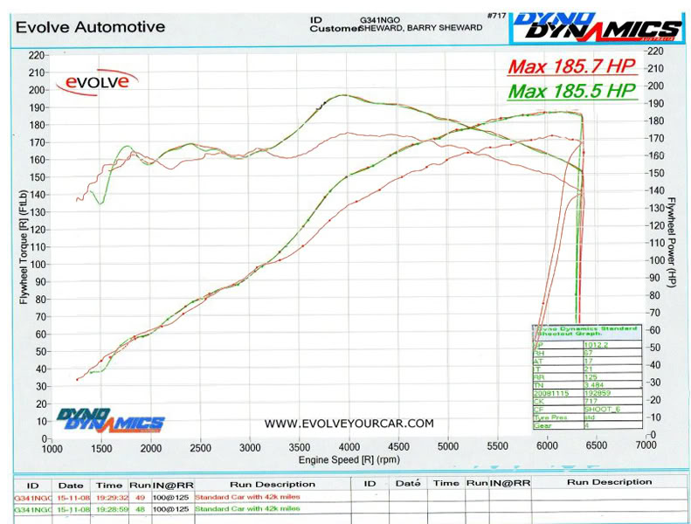
Task: Click the Dyno Dynamics Standard Shootout Graph header
Action: pos(586,332)
